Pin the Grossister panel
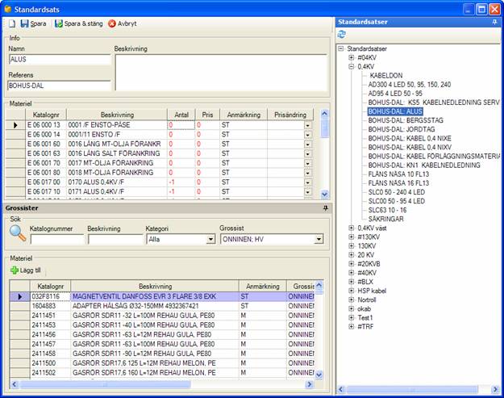The image size is (504, 398). [325, 208]
